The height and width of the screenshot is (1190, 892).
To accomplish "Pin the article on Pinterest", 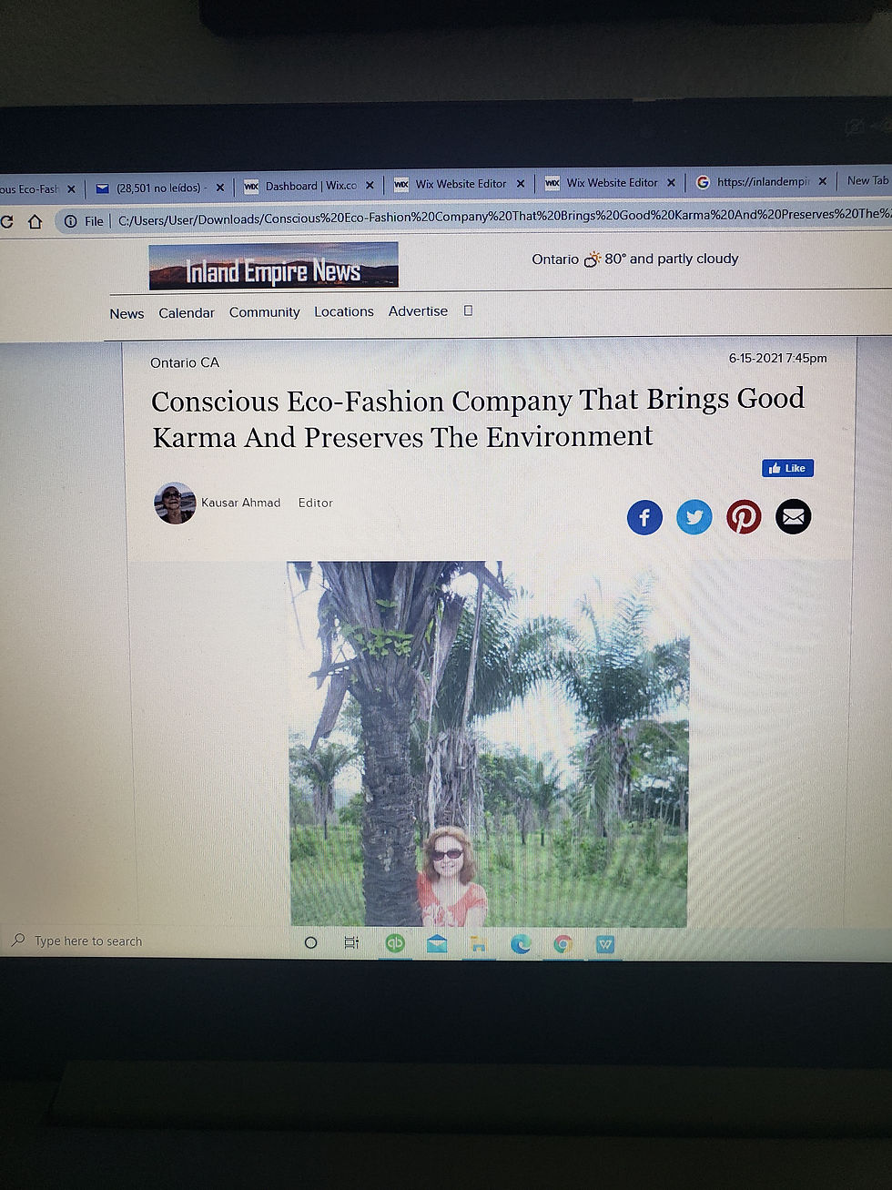I will click(744, 517).
